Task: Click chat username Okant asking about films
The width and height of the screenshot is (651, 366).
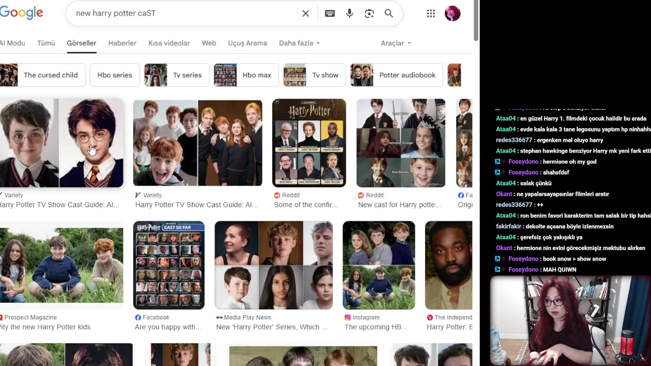Action: [504, 194]
